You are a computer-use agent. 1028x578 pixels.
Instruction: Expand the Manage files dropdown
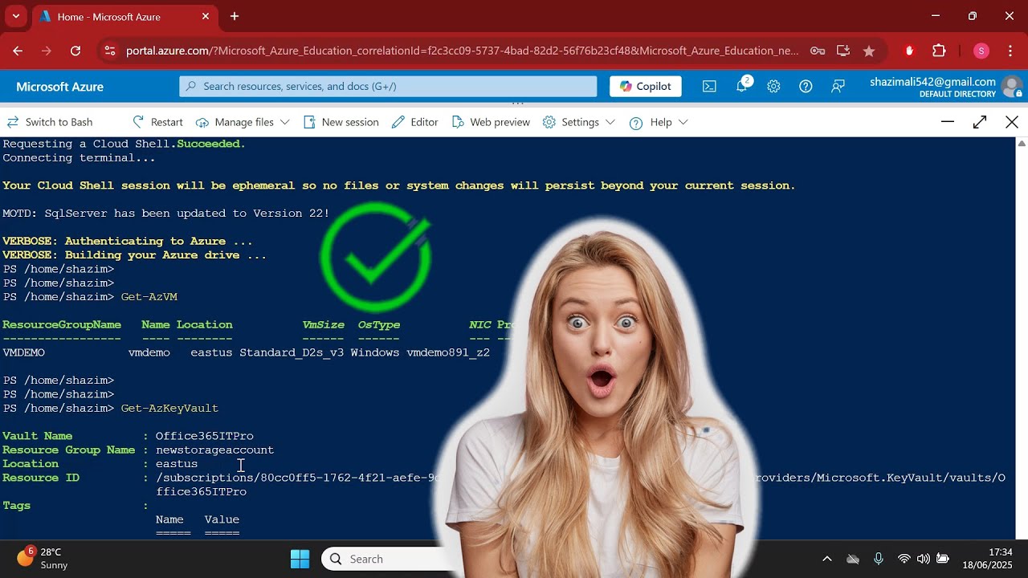pyautogui.click(x=243, y=122)
